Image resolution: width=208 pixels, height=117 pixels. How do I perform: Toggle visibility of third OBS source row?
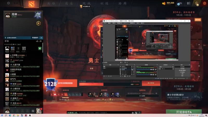point(132,69)
